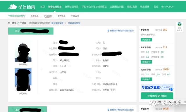Select the 全日制 study form text

click(63, 72)
